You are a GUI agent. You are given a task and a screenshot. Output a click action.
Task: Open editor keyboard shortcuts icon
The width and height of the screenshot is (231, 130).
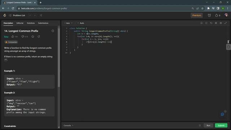click(x=216, y=23)
